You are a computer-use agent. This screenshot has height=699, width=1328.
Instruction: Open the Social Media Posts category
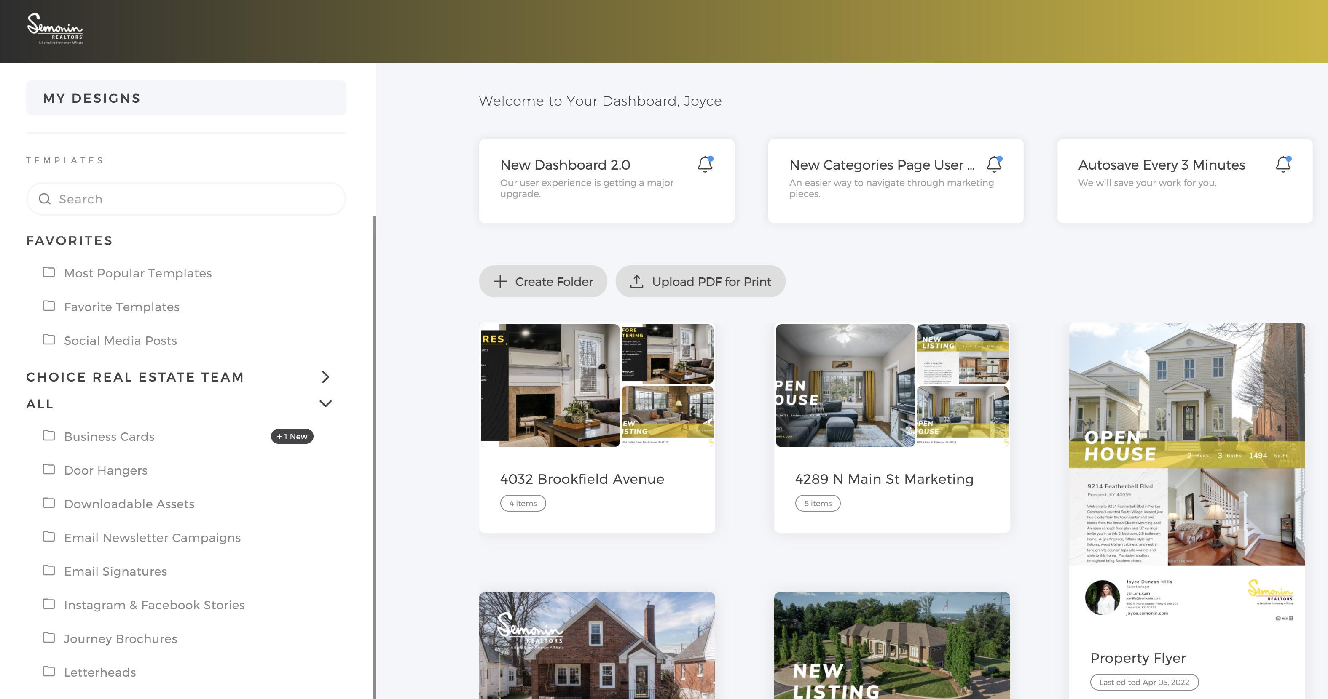120,341
